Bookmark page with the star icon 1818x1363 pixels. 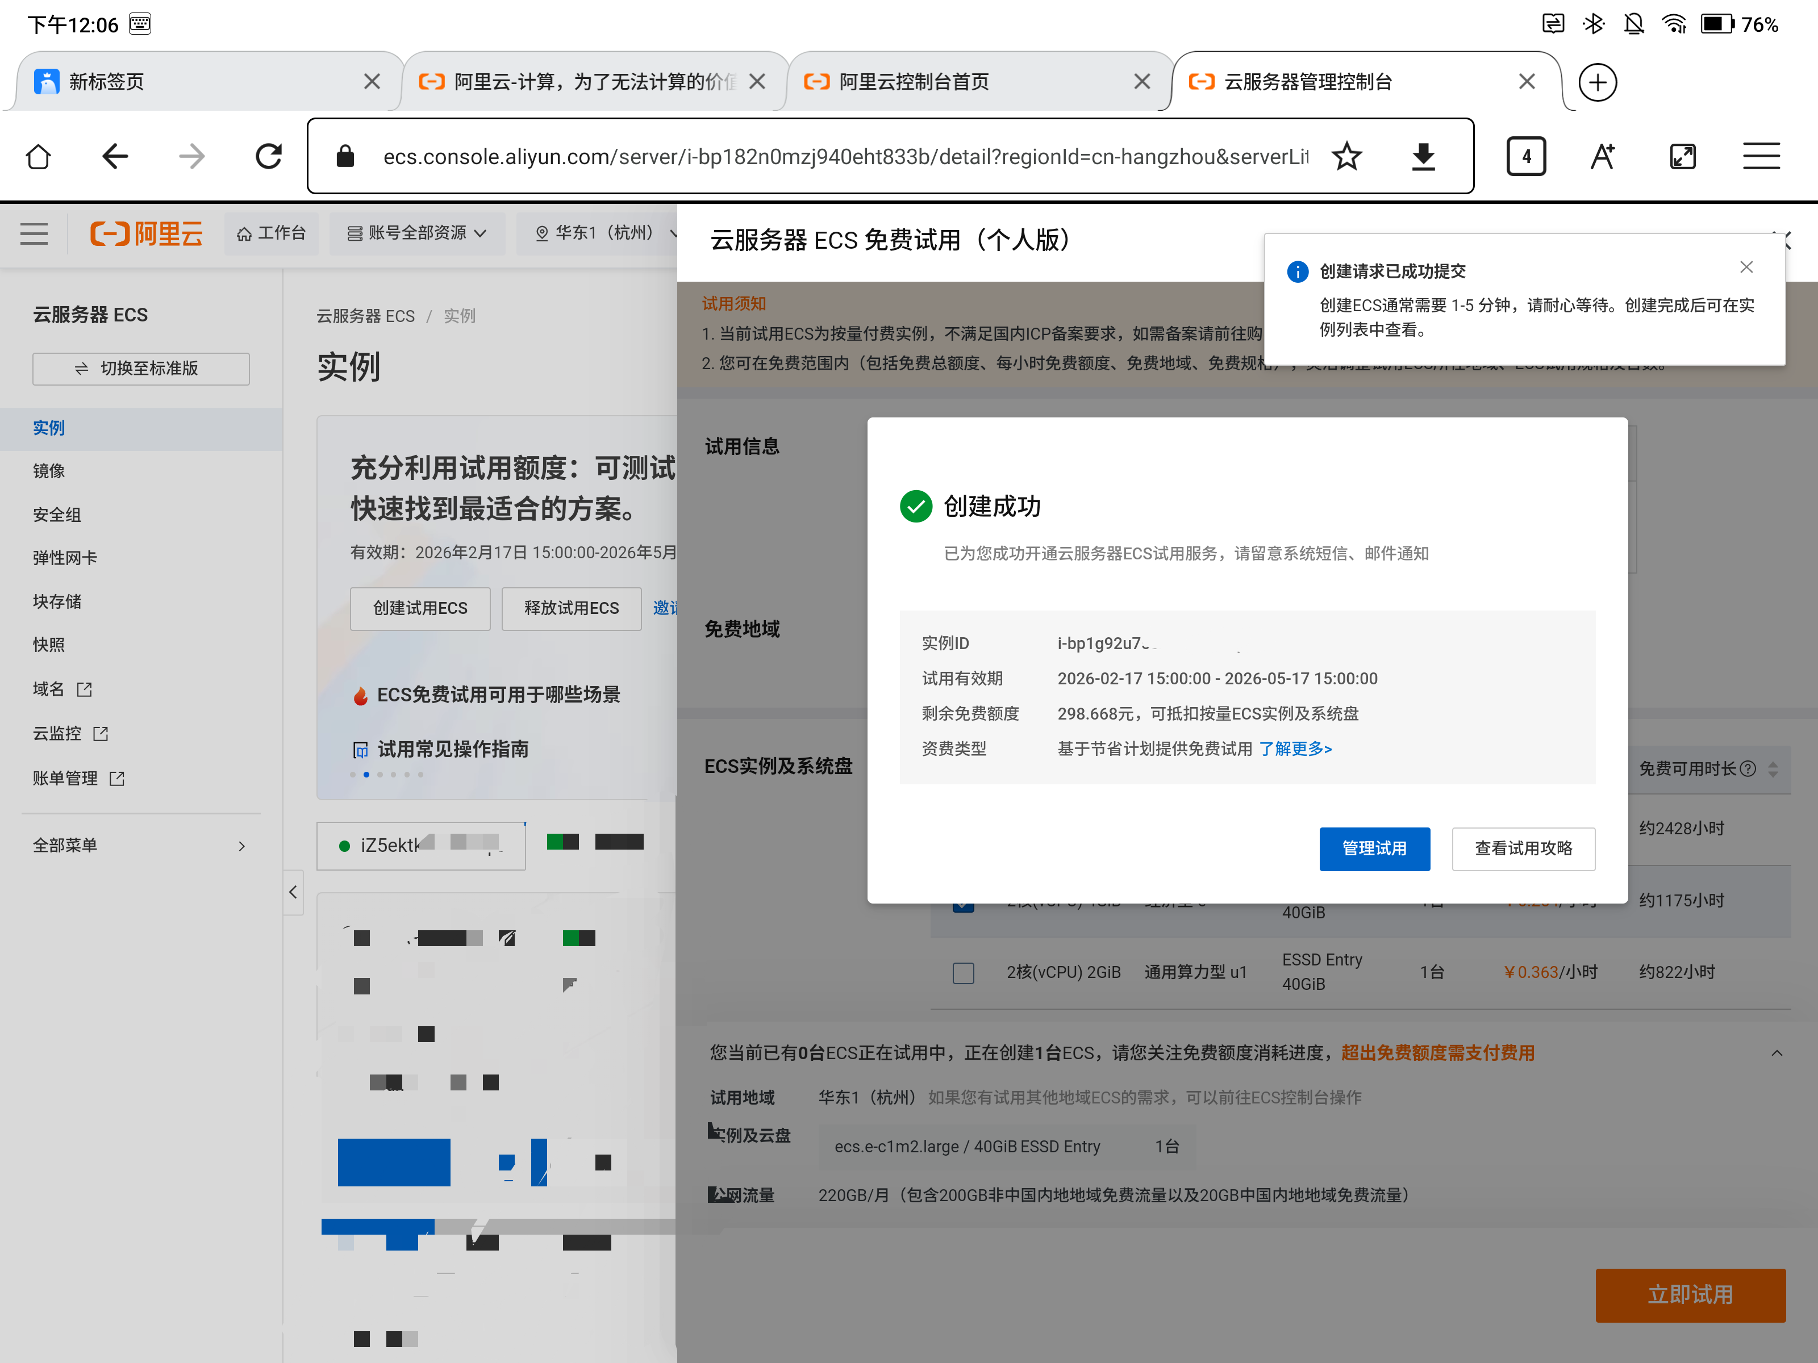coord(1346,156)
